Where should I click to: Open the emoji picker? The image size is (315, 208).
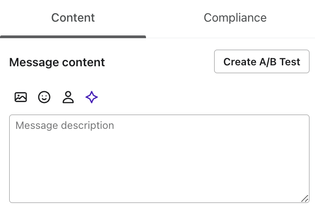[44, 97]
